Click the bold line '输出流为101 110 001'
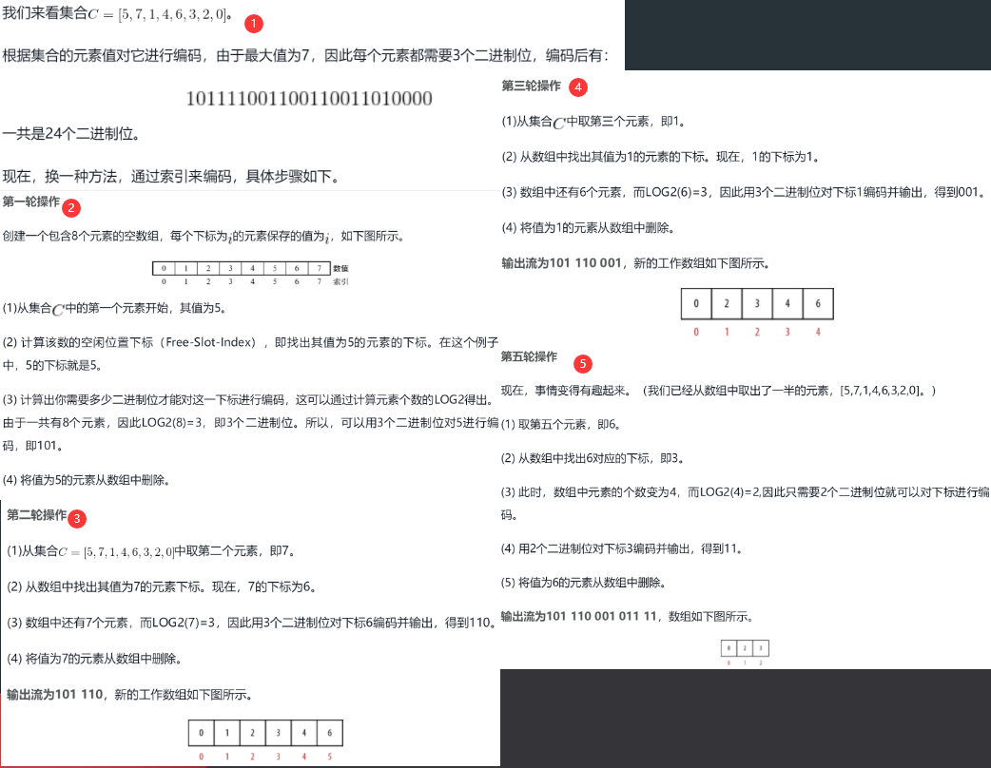The height and width of the screenshot is (768, 991). pos(635,263)
